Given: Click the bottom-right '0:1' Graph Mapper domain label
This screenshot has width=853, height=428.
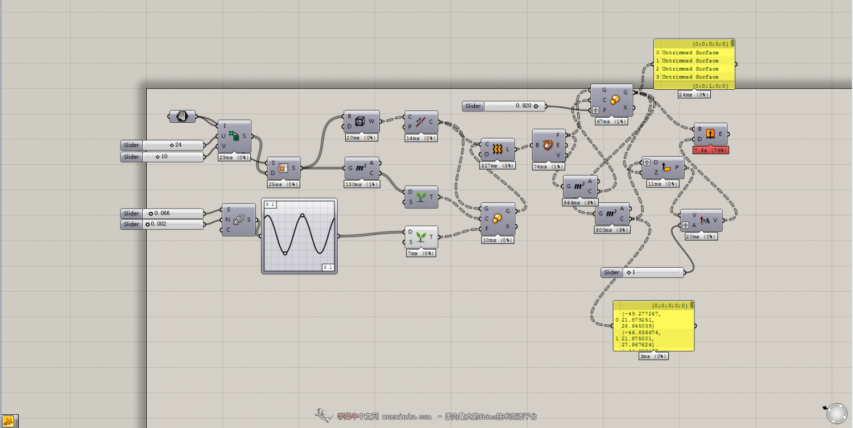Looking at the screenshot, I should click(x=328, y=267).
